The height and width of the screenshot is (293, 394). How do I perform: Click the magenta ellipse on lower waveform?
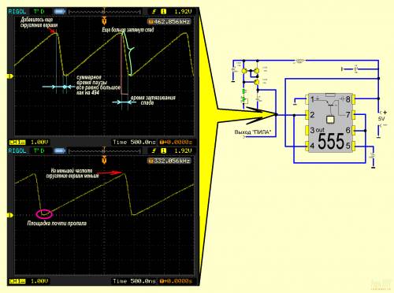44,214
